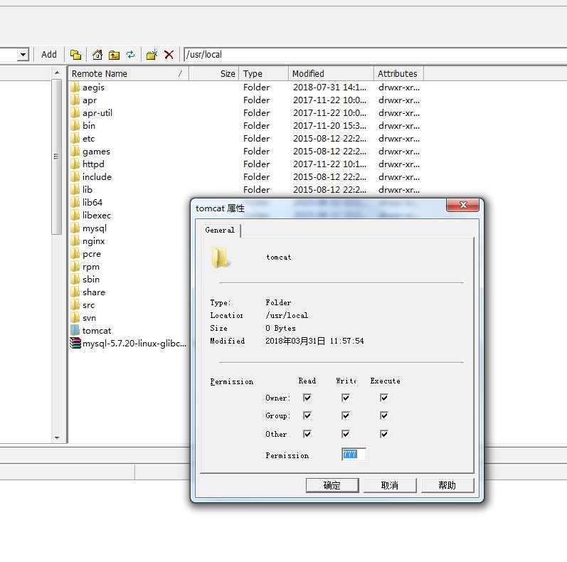Confirm with the 确定 button

332,485
